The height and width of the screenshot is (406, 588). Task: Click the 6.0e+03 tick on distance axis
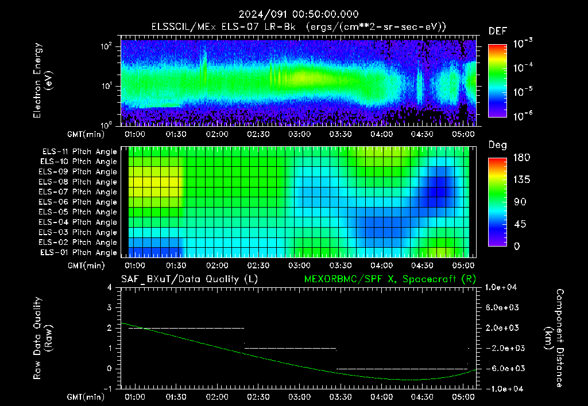coord(502,307)
